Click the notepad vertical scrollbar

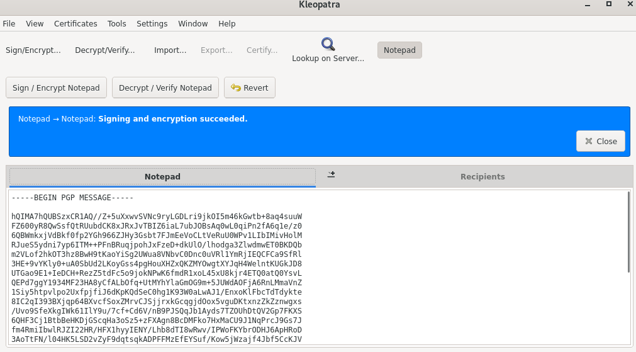point(628,232)
